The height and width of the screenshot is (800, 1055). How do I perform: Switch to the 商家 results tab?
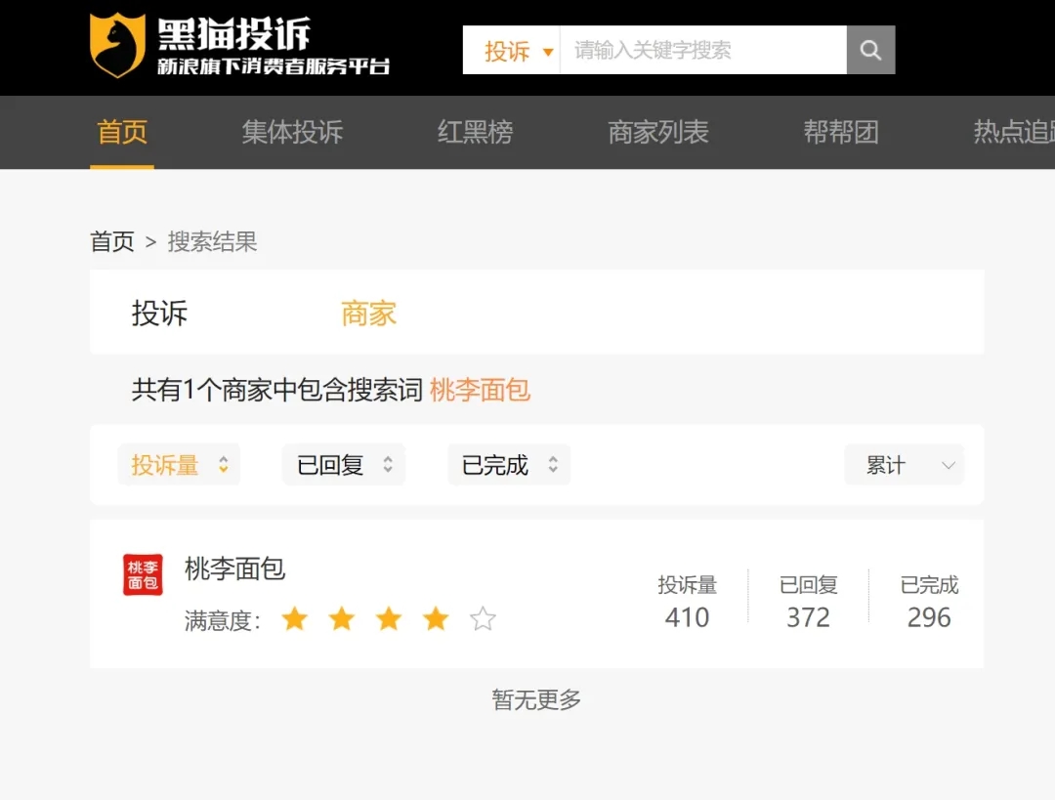tap(368, 314)
